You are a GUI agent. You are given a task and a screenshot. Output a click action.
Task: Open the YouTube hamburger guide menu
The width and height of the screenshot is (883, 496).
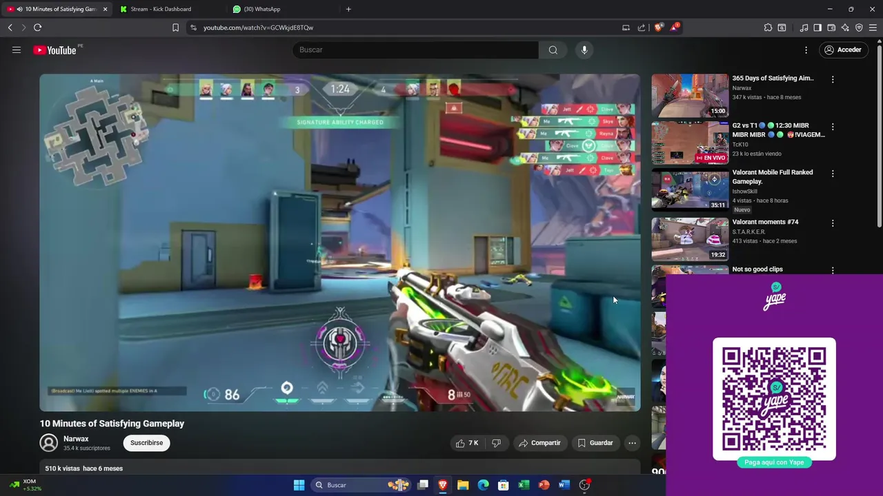click(x=17, y=50)
